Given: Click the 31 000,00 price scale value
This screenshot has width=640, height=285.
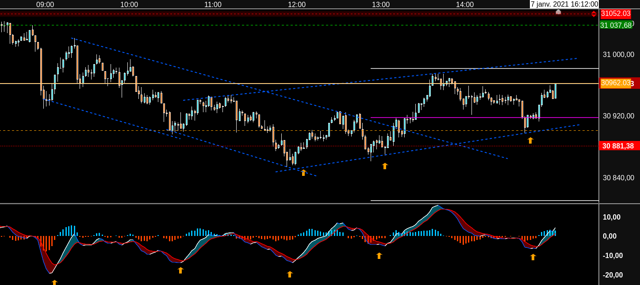Looking at the screenshot, I should click(618, 54).
